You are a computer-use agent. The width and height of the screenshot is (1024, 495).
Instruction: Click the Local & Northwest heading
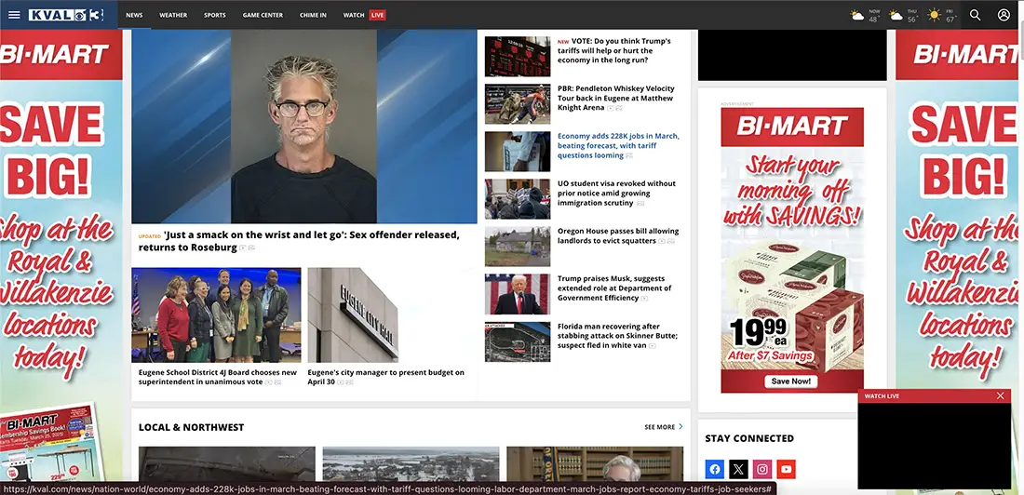[192, 427]
